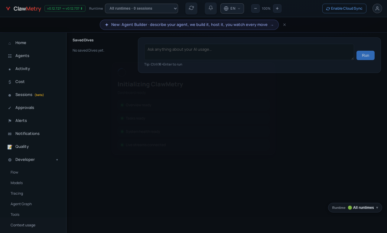Open Agents page in sidebar
Screen dimensions: 387x233
click(33, 56)
